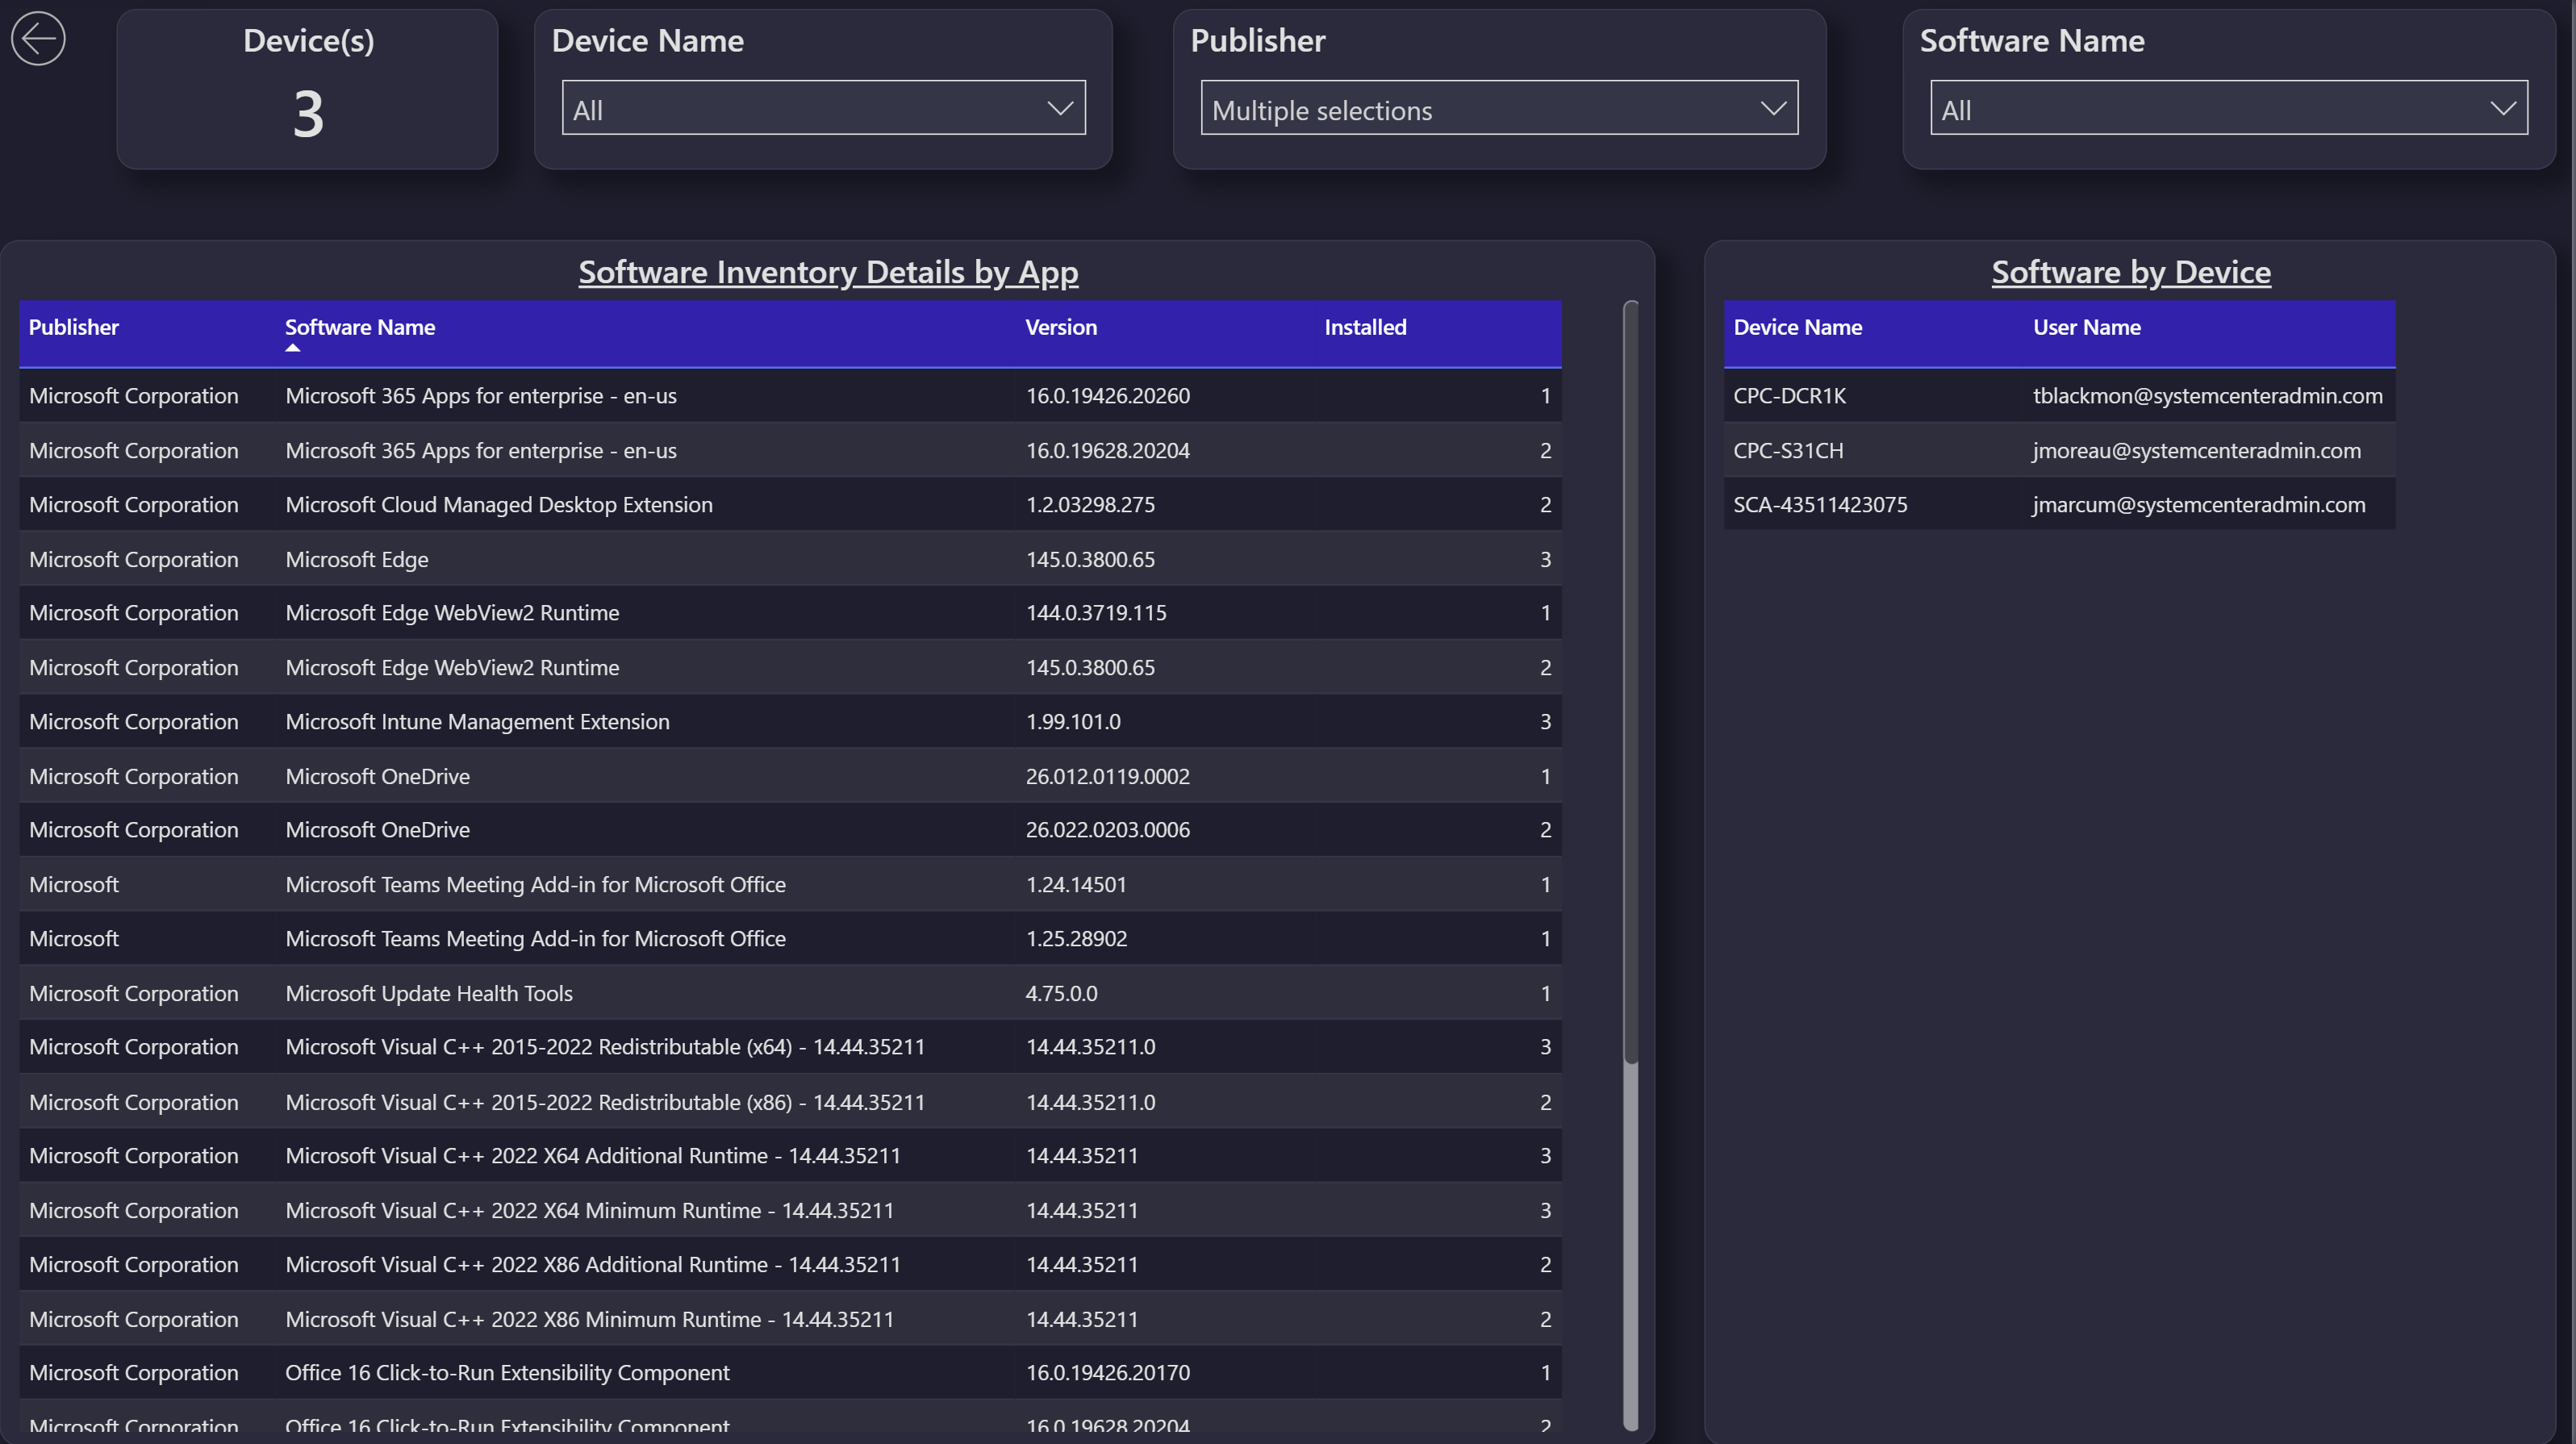Viewport: 2576px width, 1444px height.
Task: Click the Software by Device title
Action: pos(2130,272)
